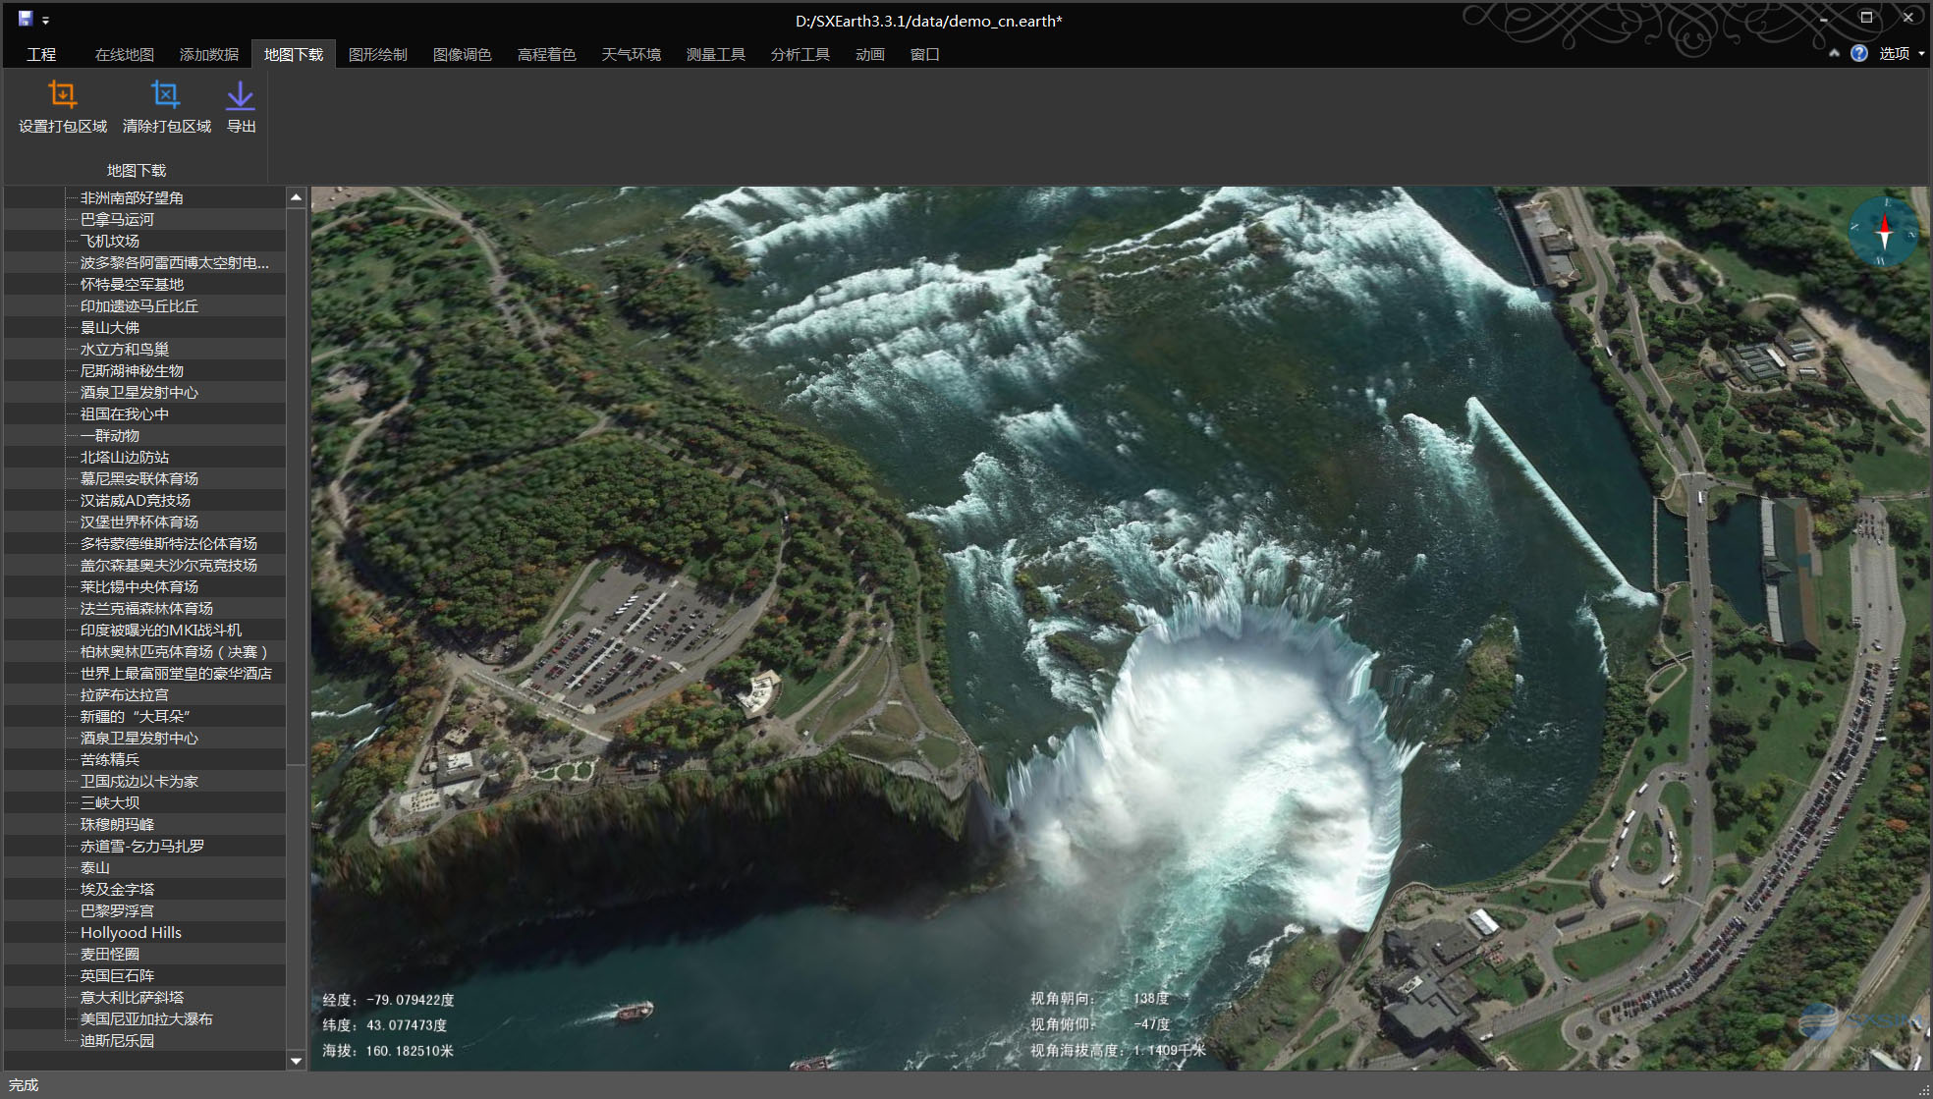Viewport: 1933px width, 1099px height.
Task: Select 迪斯尼乐园 in the list
Action: click(x=117, y=1040)
